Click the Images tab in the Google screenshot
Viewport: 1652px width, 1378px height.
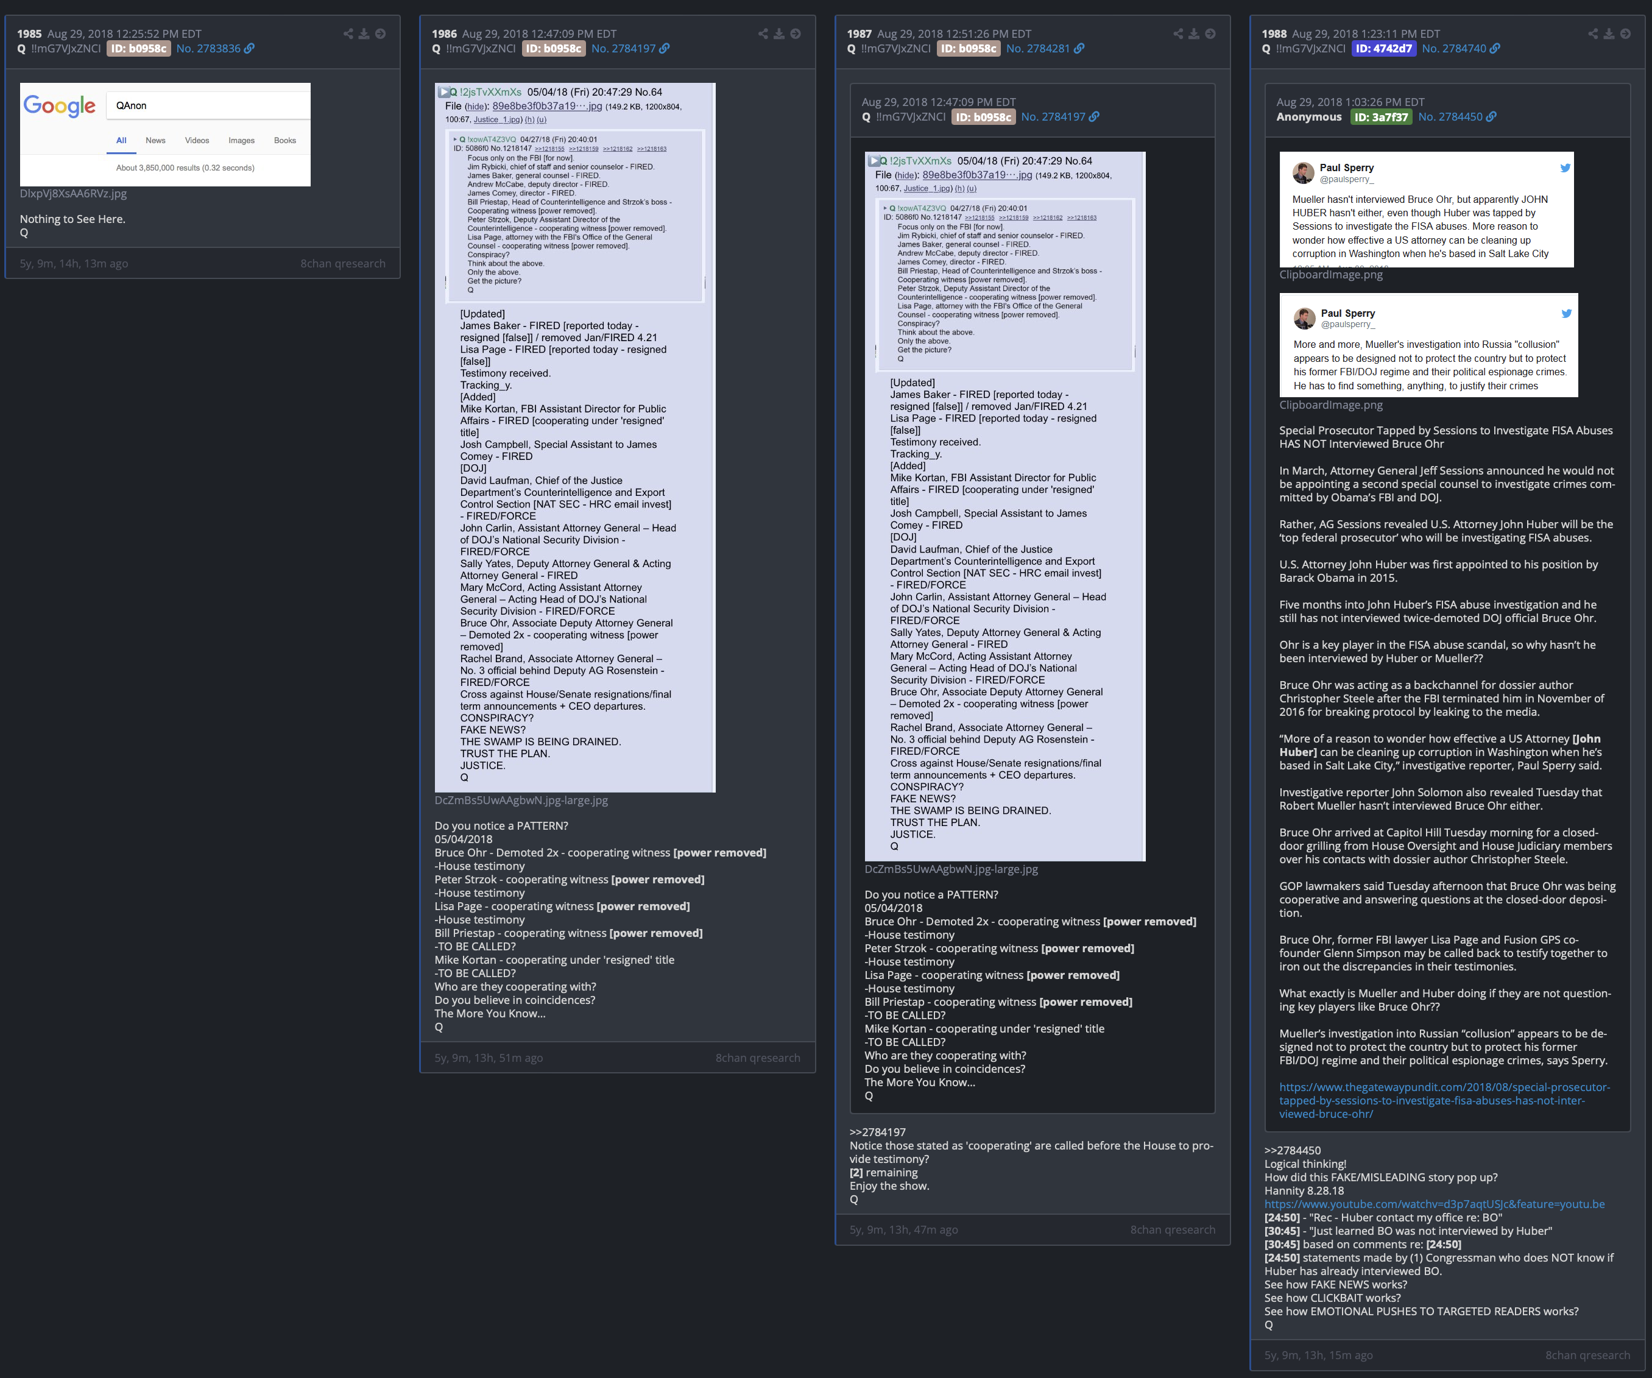tap(241, 141)
